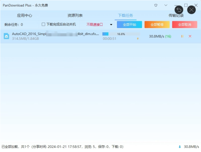Click the status bar download arrow icon
This screenshot has height=152, width=201.
point(180,147)
